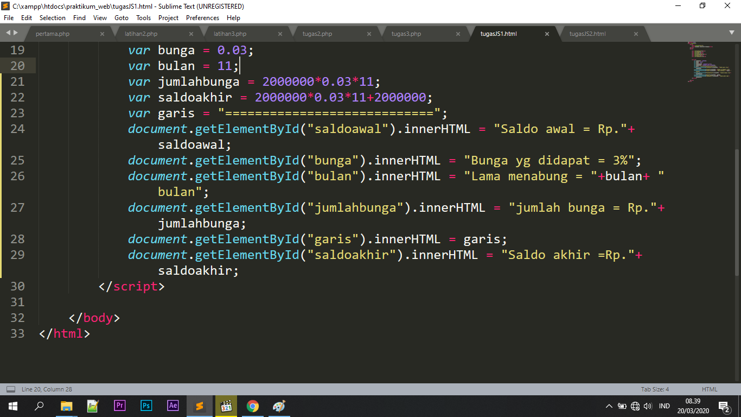Open Adobe Premiere Pro from the taskbar

coord(119,406)
